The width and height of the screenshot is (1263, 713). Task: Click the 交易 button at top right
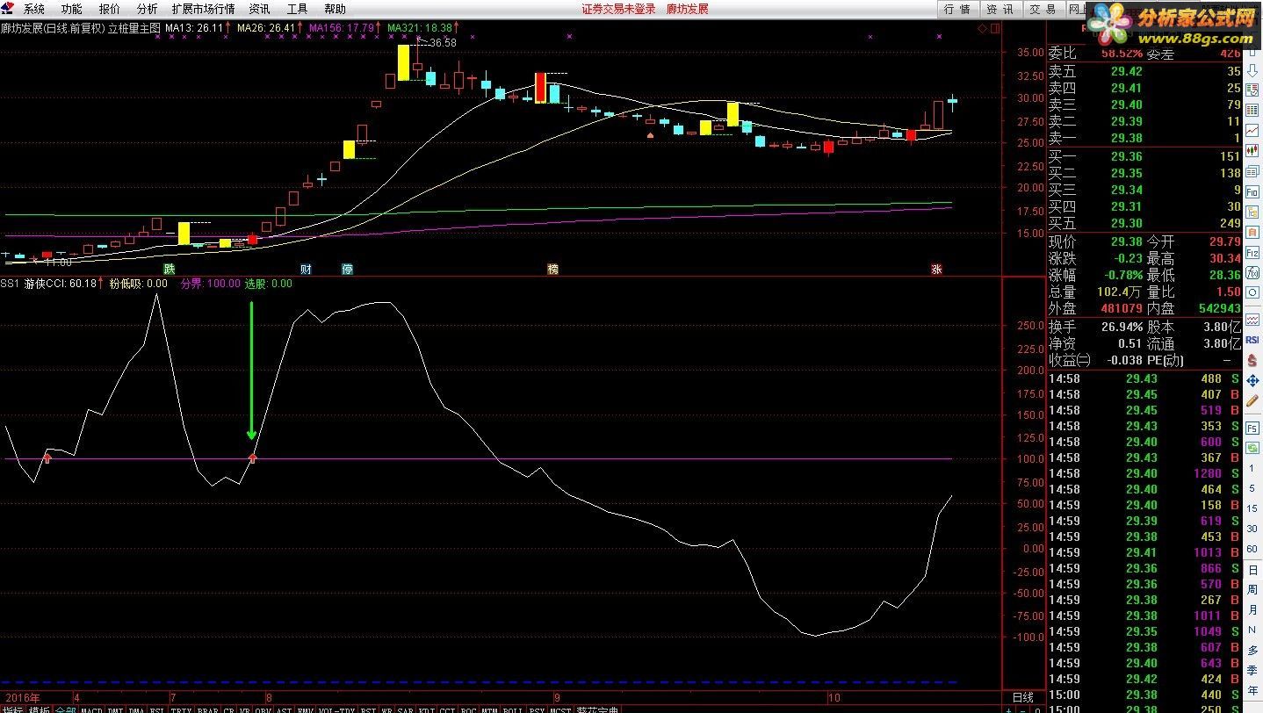tap(1043, 9)
